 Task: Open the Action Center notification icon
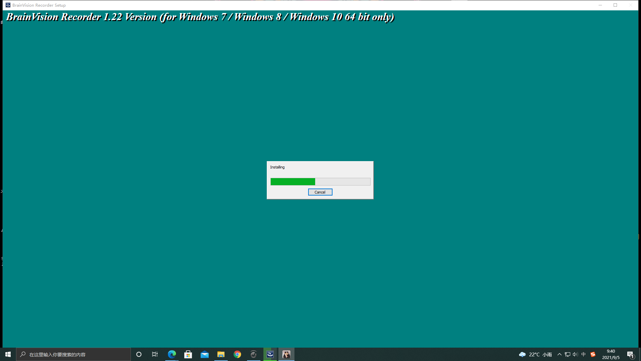point(631,354)
